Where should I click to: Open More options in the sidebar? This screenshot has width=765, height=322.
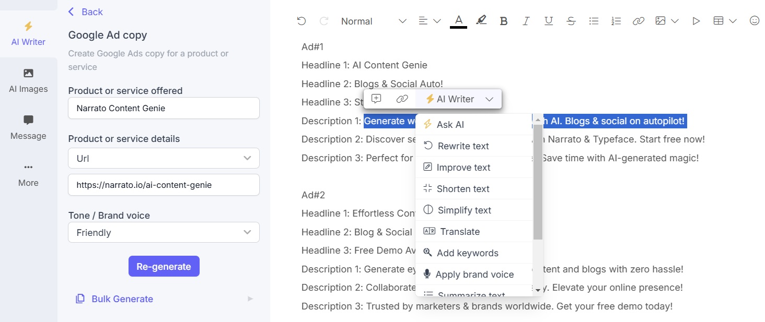pyautogui.click(x=28, y=174)
